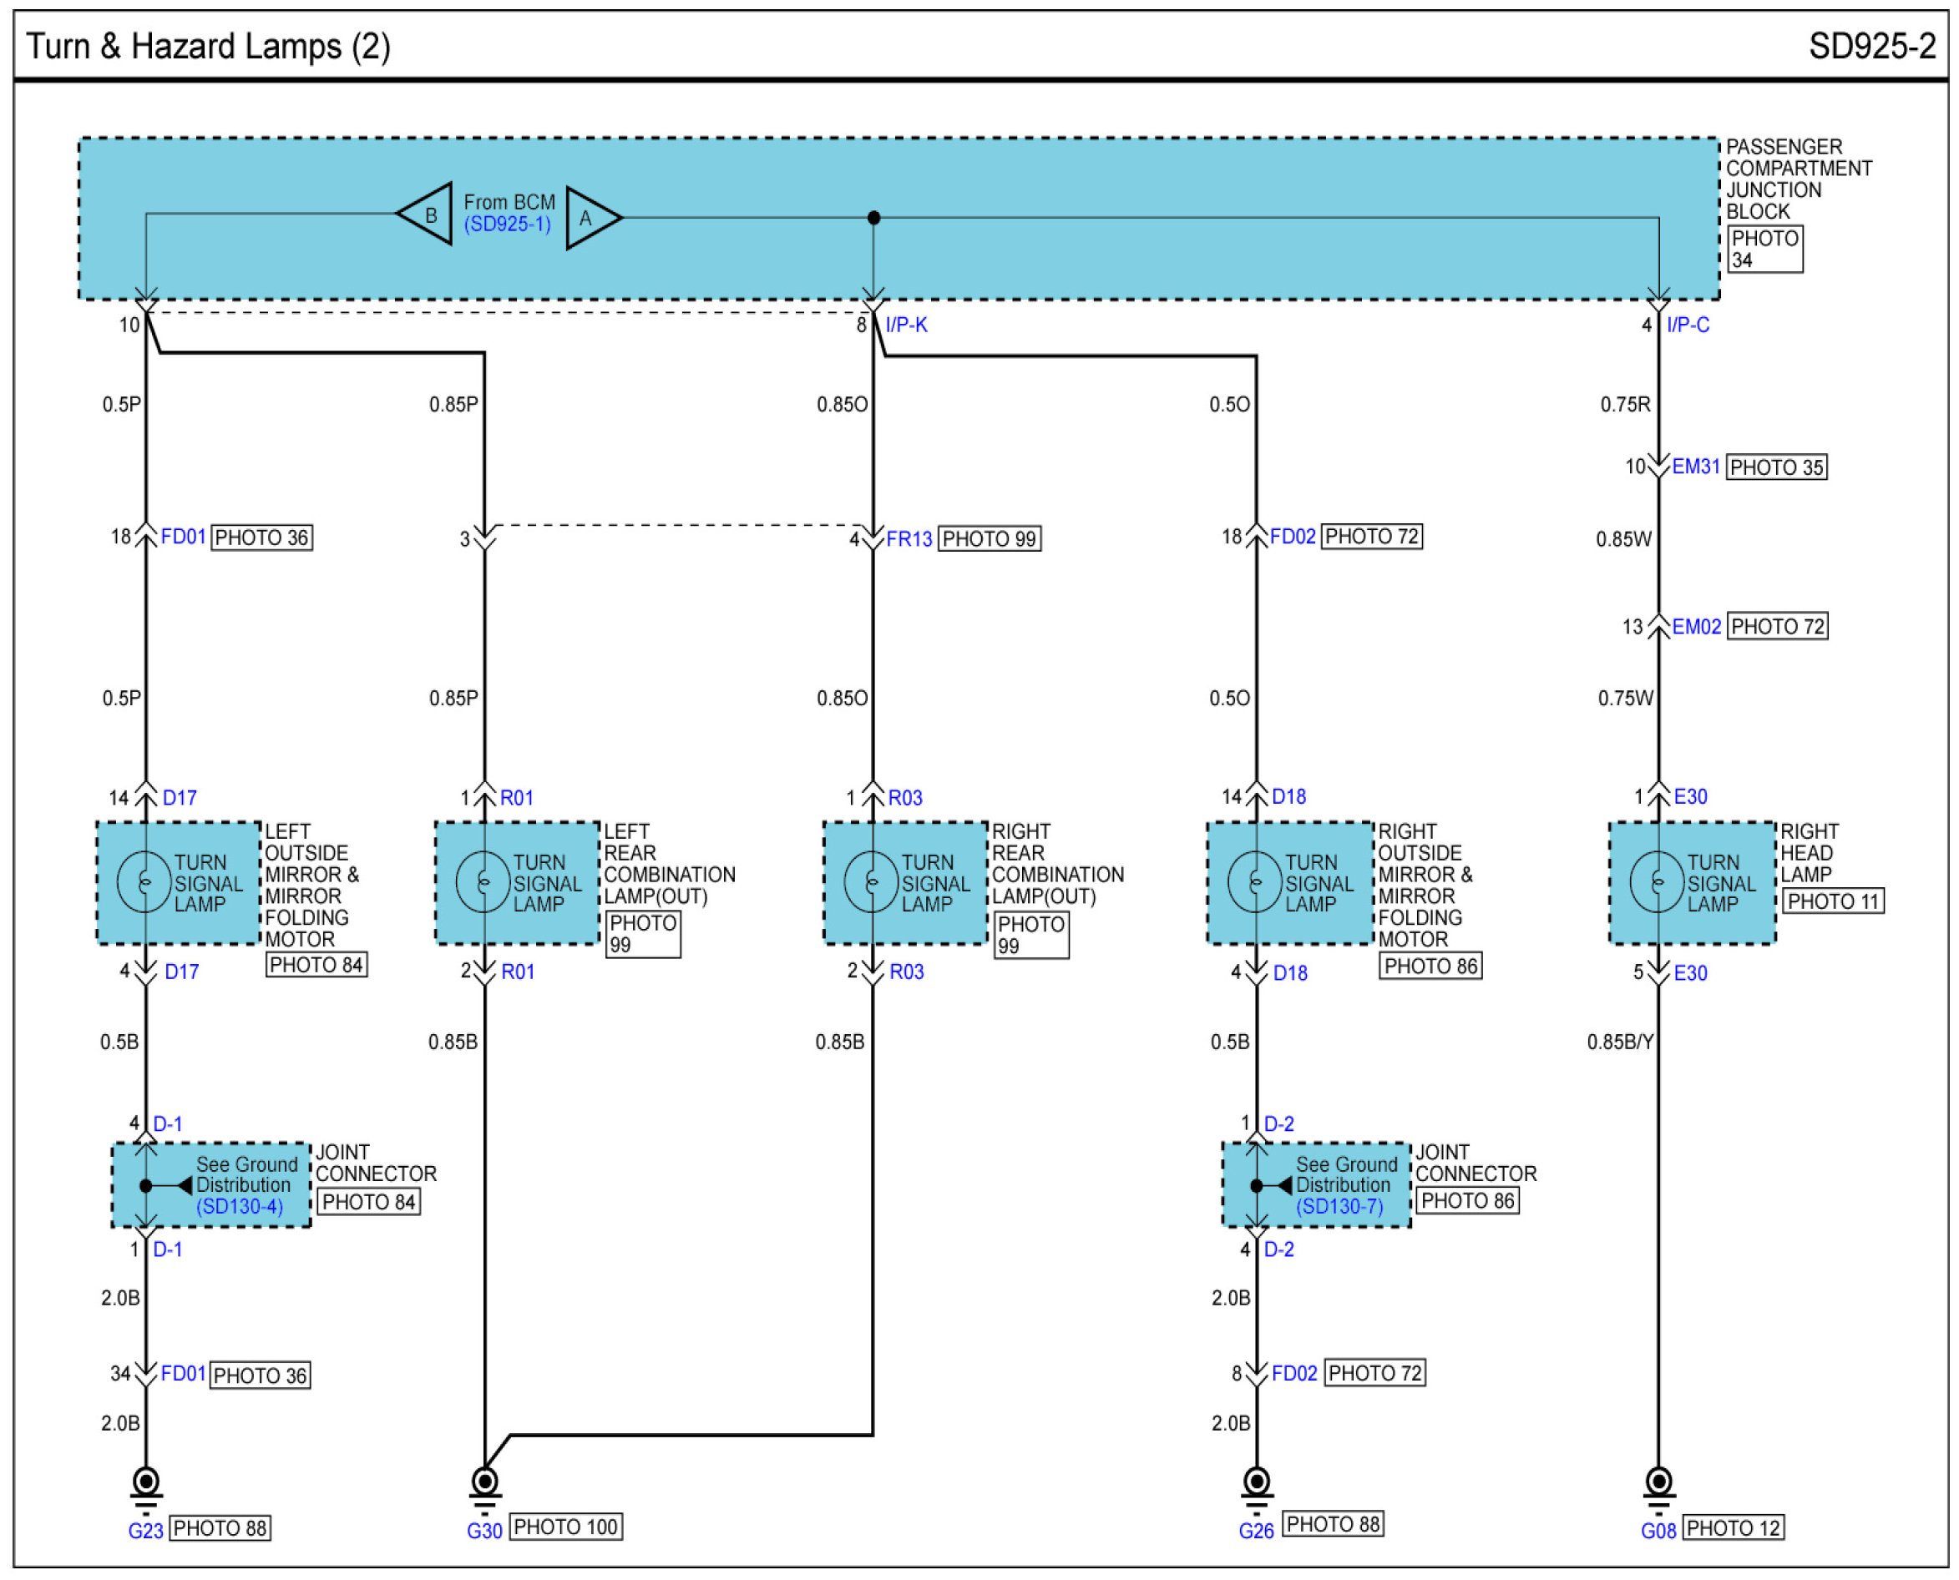The width and height of the screenshot is (1959, 1580).
Task: Select the I/P-C connector label
Action: point(1688,325)
